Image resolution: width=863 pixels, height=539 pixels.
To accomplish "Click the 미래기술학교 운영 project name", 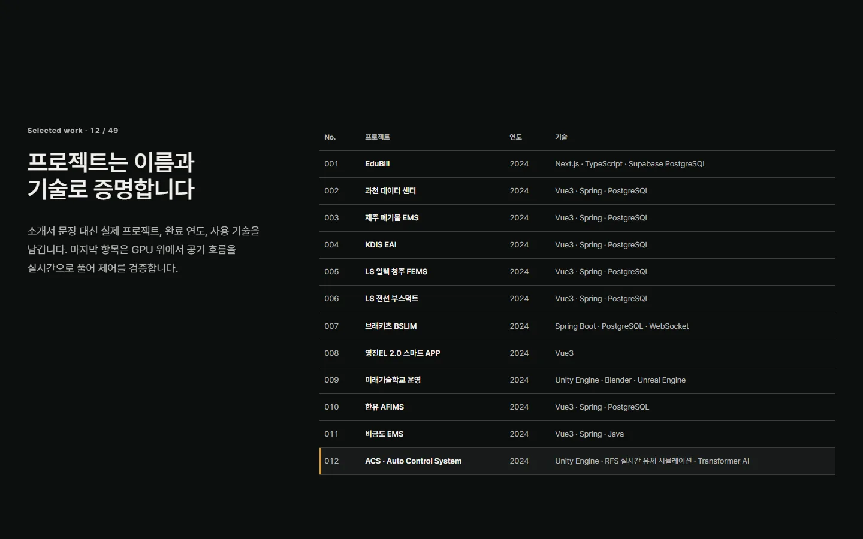I will click(393, 380).
